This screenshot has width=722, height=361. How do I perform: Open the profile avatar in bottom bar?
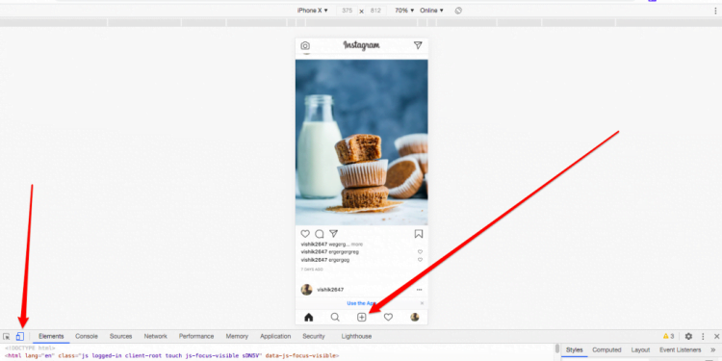[415, 318]
